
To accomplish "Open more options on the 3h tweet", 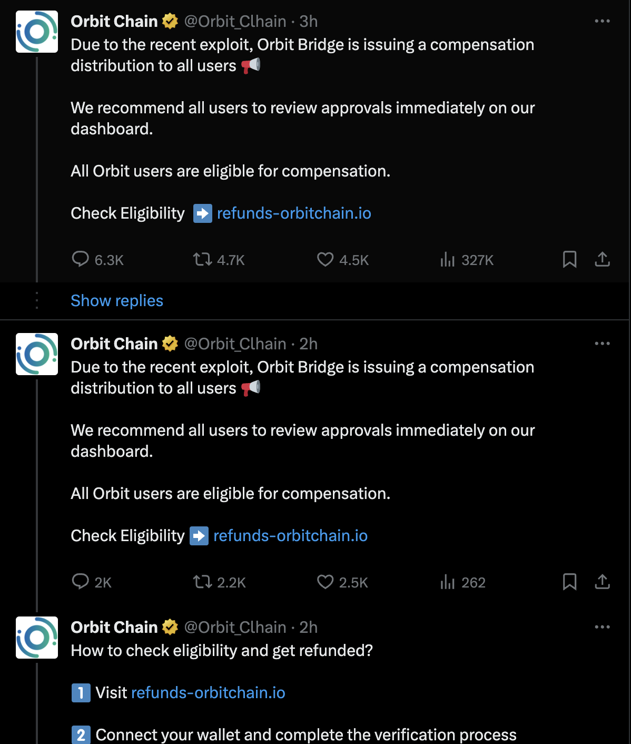I will tap(602, 21).
